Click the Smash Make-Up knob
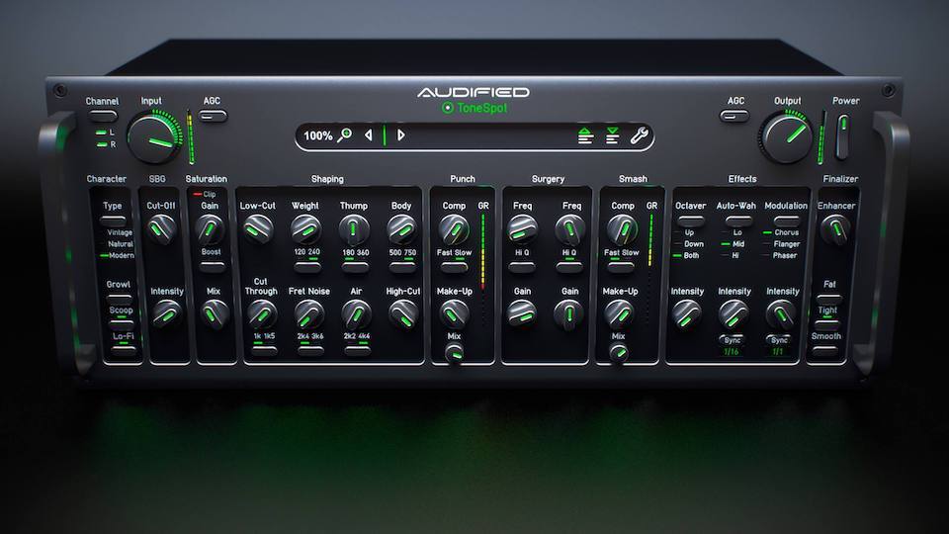The image size is (949, 534). pos(619,314)
